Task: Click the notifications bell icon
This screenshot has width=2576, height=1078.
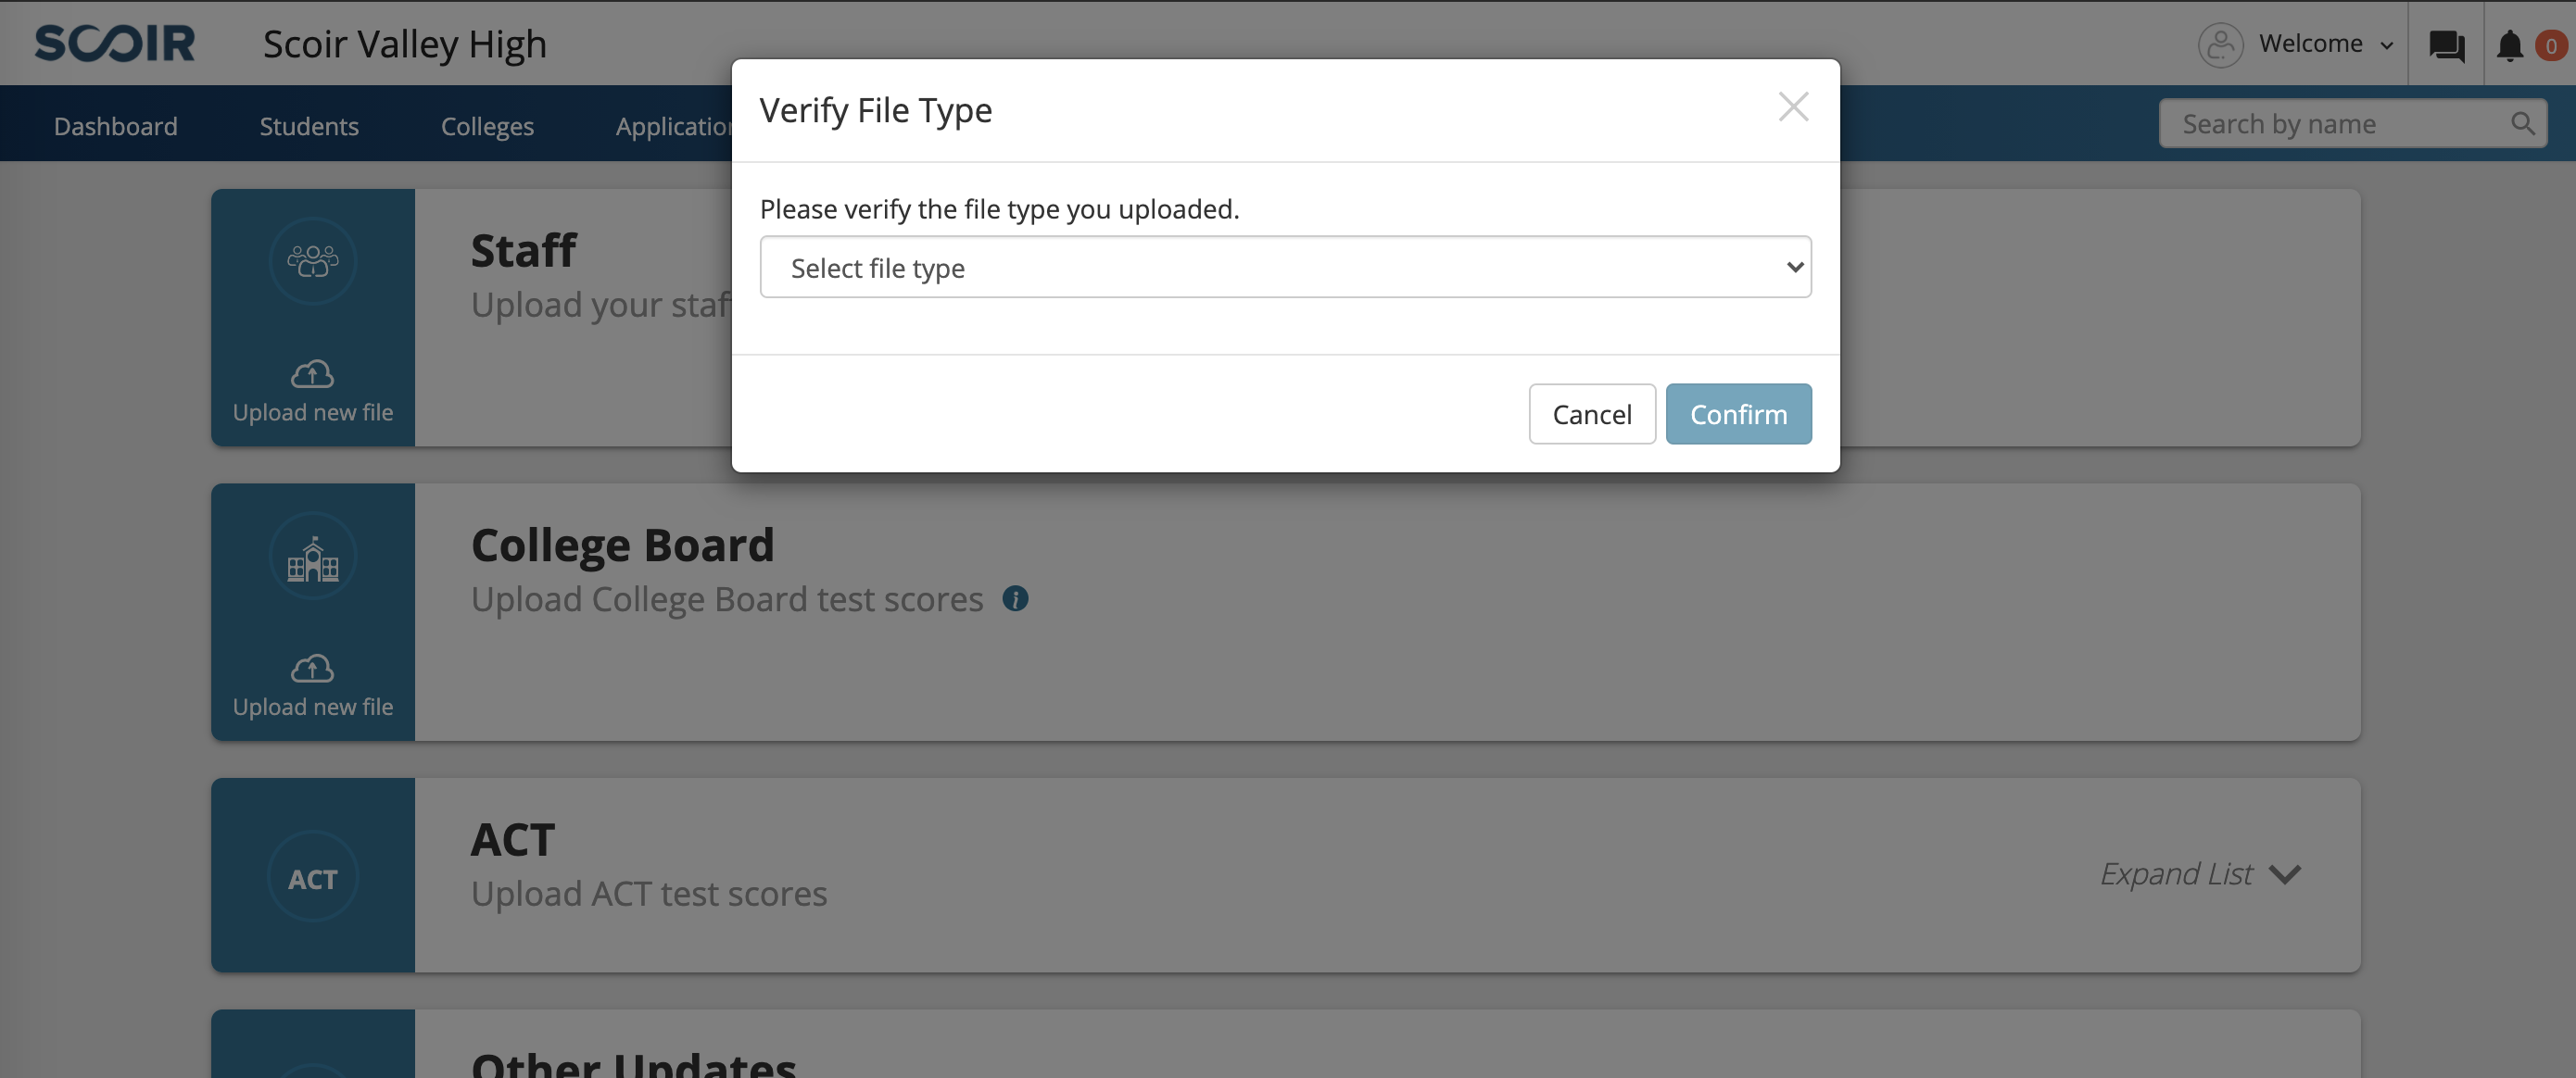Action: [x=2508, y=43]
